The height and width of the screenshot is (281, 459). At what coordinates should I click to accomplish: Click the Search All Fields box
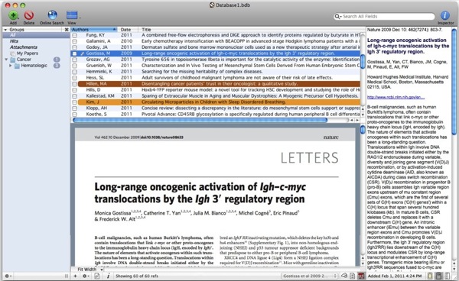tap(384, 16)
